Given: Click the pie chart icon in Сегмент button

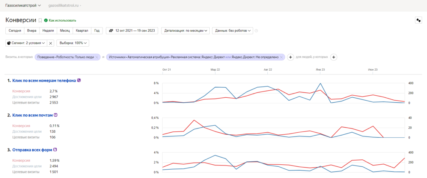Looking at the screenshot, I should pyautogui.click(x=9, y=43).
